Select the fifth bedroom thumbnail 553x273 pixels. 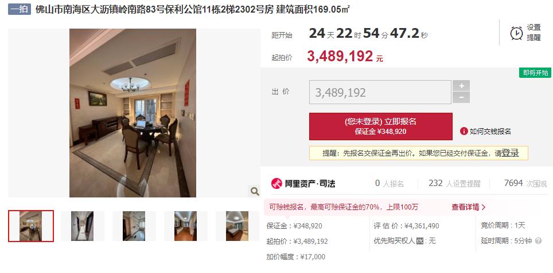[237, 226]
